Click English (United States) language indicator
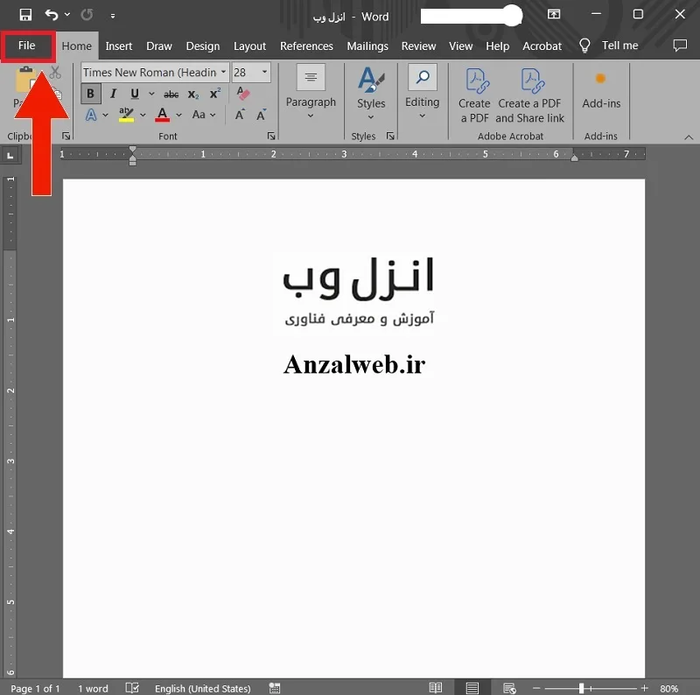 (x=203, y=688)
